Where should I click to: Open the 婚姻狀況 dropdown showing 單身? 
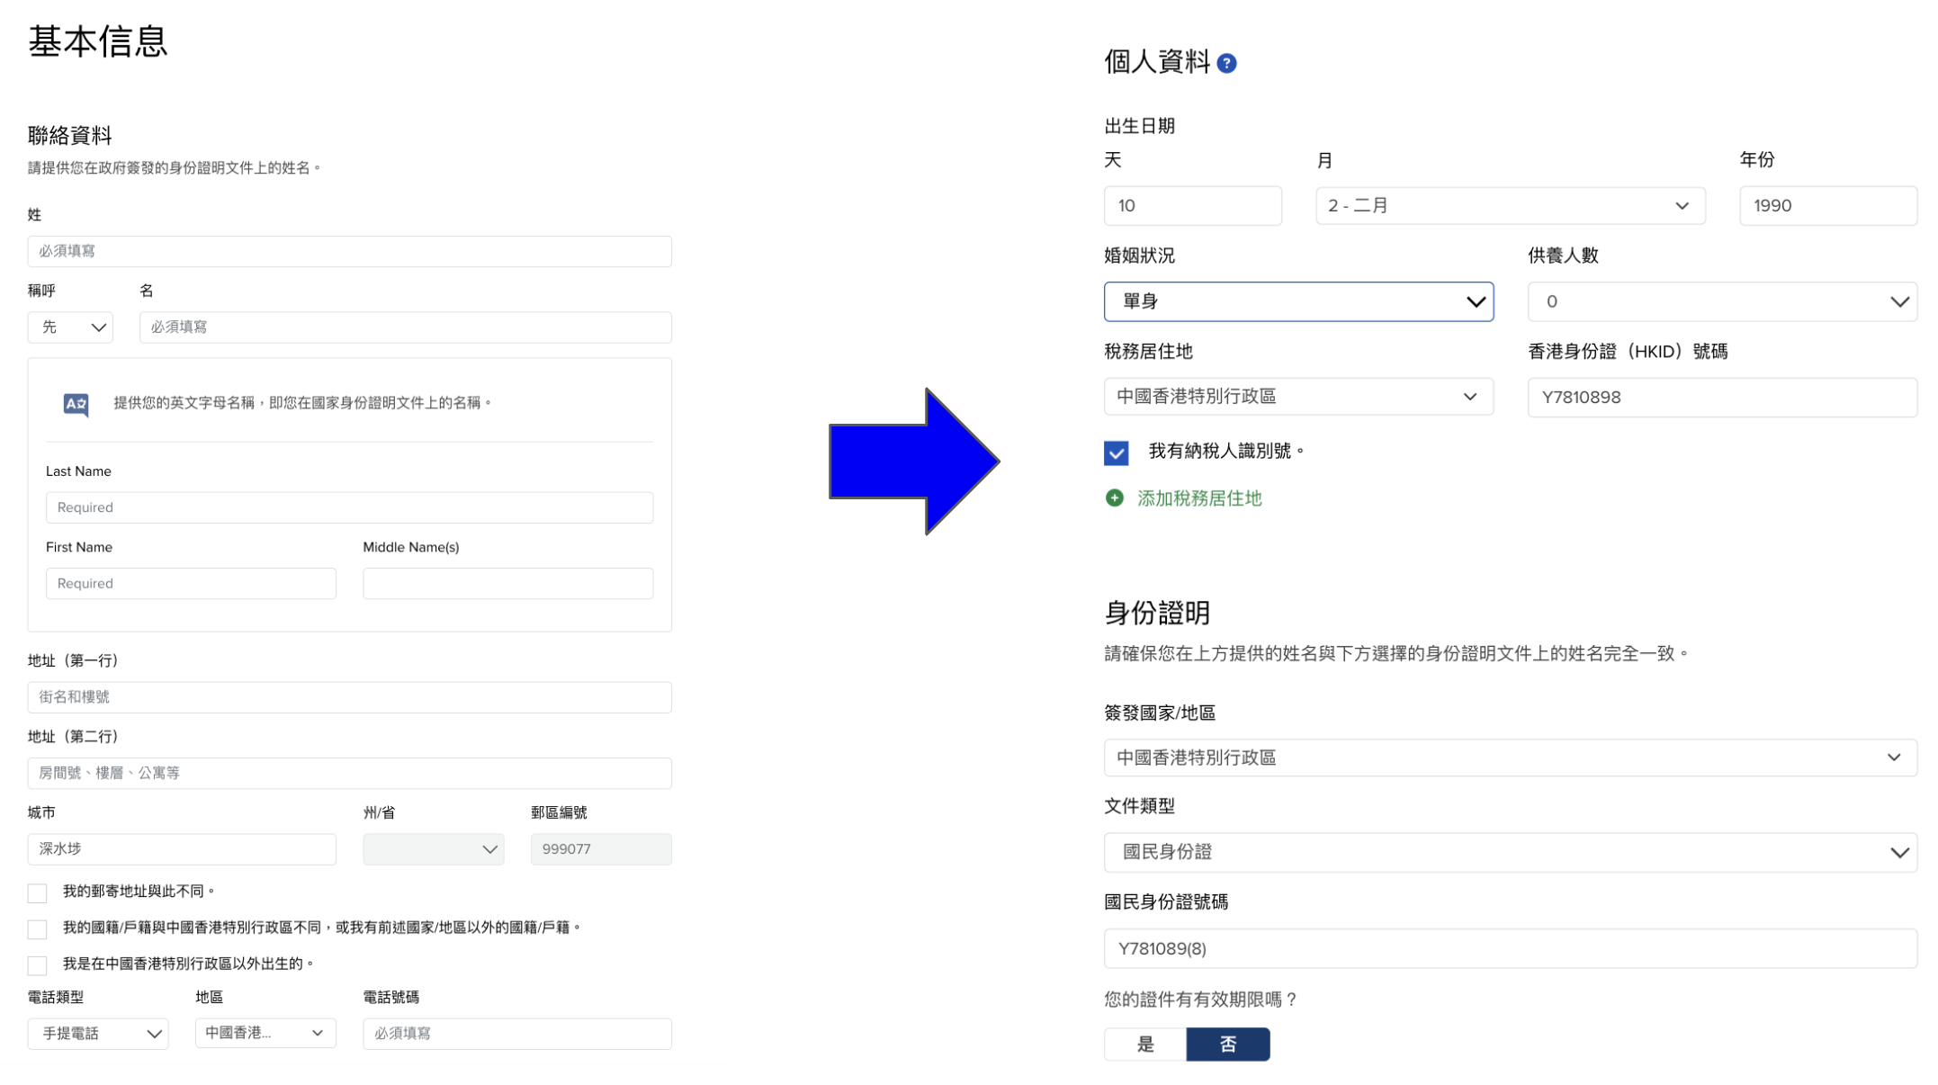tap(1298, 301)
